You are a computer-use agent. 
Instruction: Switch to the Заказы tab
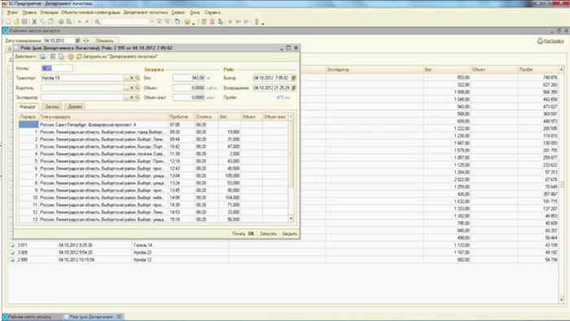(x=52, y=107)
